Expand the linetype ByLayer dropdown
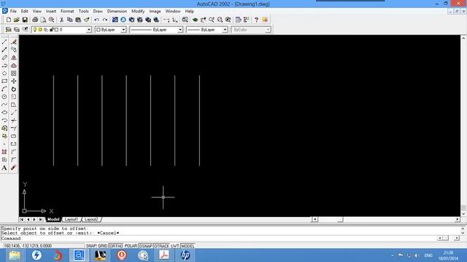Image resolution: width=467 pixels, height=262 pixels. (180, 30)
